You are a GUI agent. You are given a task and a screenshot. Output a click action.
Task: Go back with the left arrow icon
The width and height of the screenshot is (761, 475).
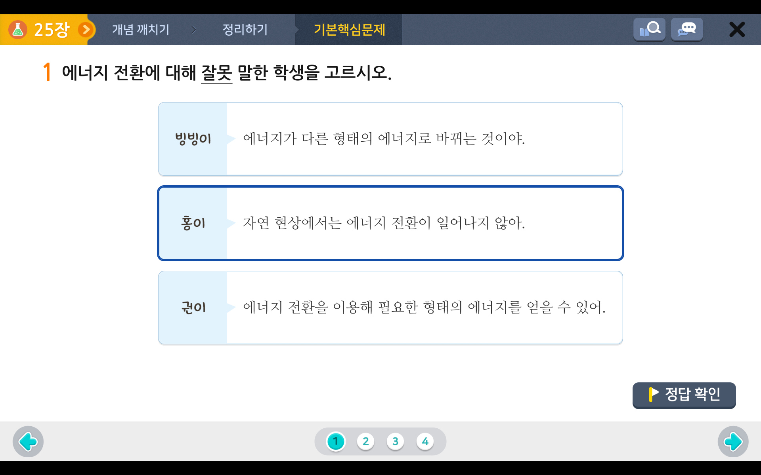pyautogui.click(x=28, y=441)
